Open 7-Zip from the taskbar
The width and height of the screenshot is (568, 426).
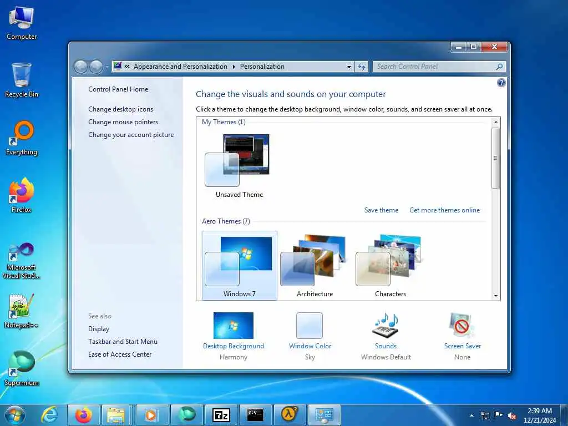[221, 415]
